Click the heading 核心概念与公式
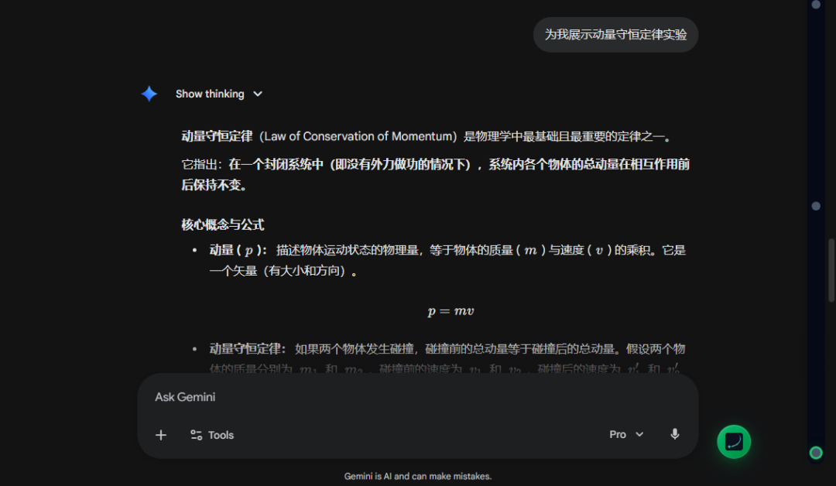This screenshot has width=836, height=486. point(223,224)
